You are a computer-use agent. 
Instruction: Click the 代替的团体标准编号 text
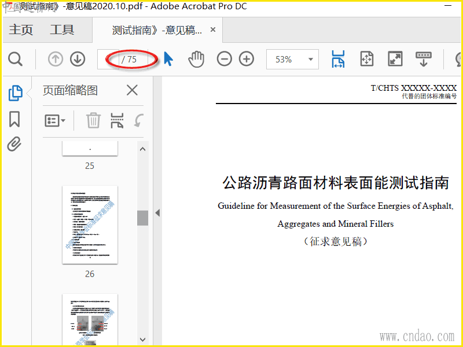coord(429,96)
